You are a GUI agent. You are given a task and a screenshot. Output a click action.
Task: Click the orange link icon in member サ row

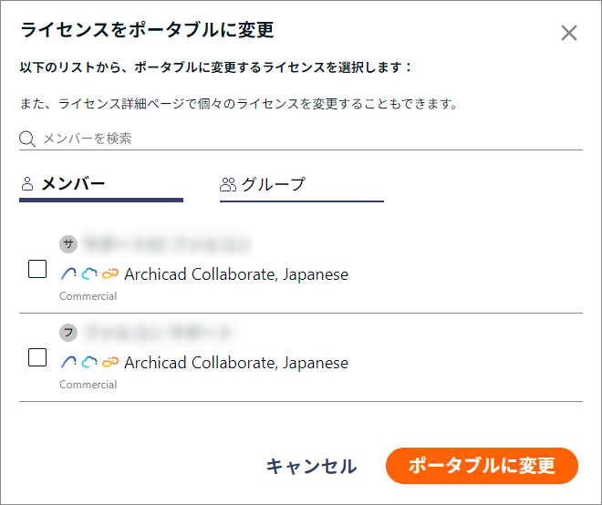coord(110,273)
